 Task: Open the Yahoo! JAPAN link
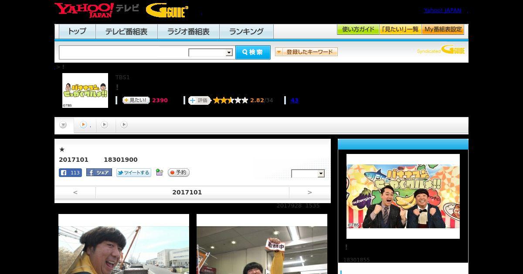[442, 10]
